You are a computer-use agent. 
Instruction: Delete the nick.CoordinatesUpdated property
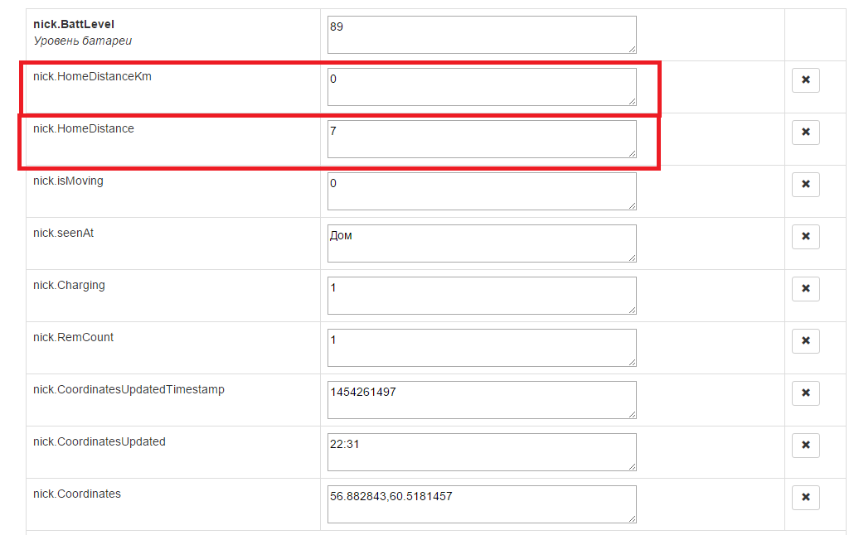pos(805,446)
